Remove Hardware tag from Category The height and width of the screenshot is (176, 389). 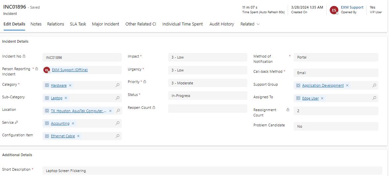pyautogui.click(x=70, y=86)
